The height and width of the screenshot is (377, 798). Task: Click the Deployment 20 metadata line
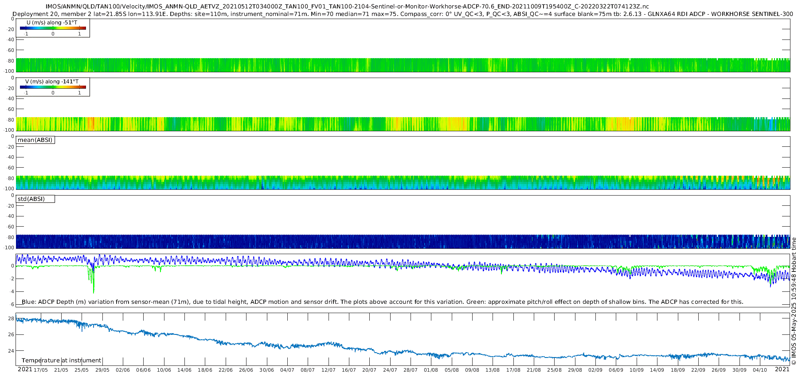point(403,14)
